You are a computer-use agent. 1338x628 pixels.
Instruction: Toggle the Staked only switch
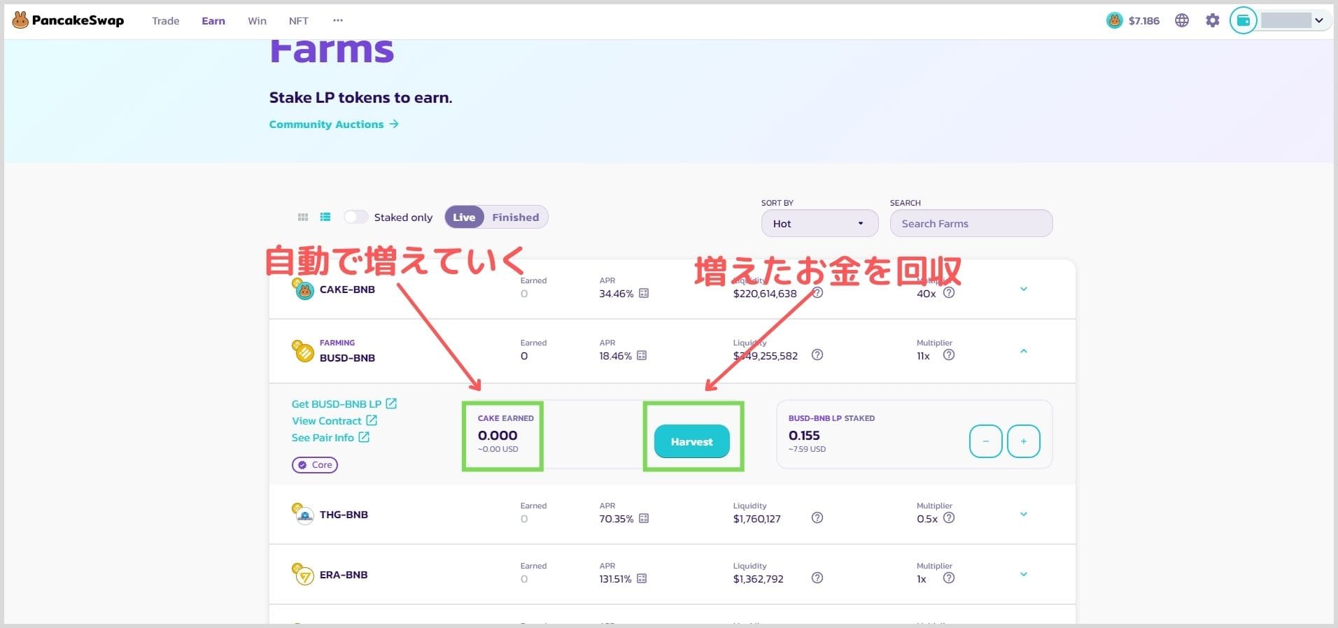[x=355, y=217]
